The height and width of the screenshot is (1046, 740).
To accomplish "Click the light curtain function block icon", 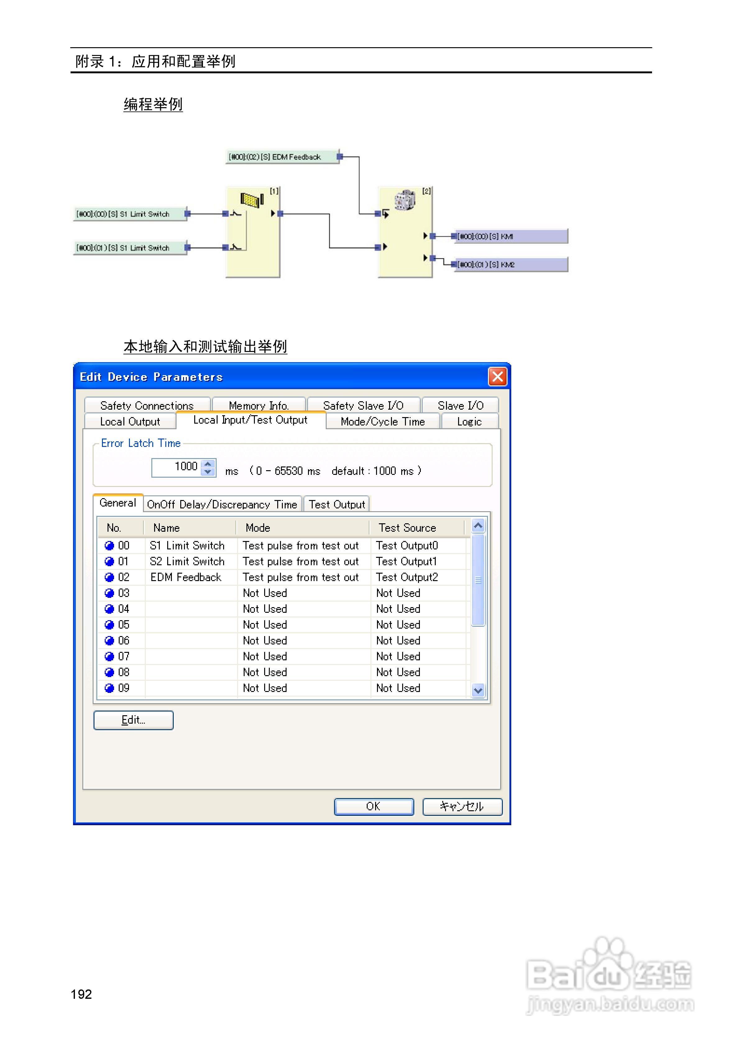I will pyautogui.click(x=252, y=200).
